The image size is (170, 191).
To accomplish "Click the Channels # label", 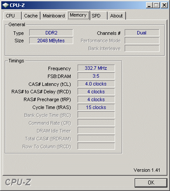I will pyautogui.click(x=109, y=33).
